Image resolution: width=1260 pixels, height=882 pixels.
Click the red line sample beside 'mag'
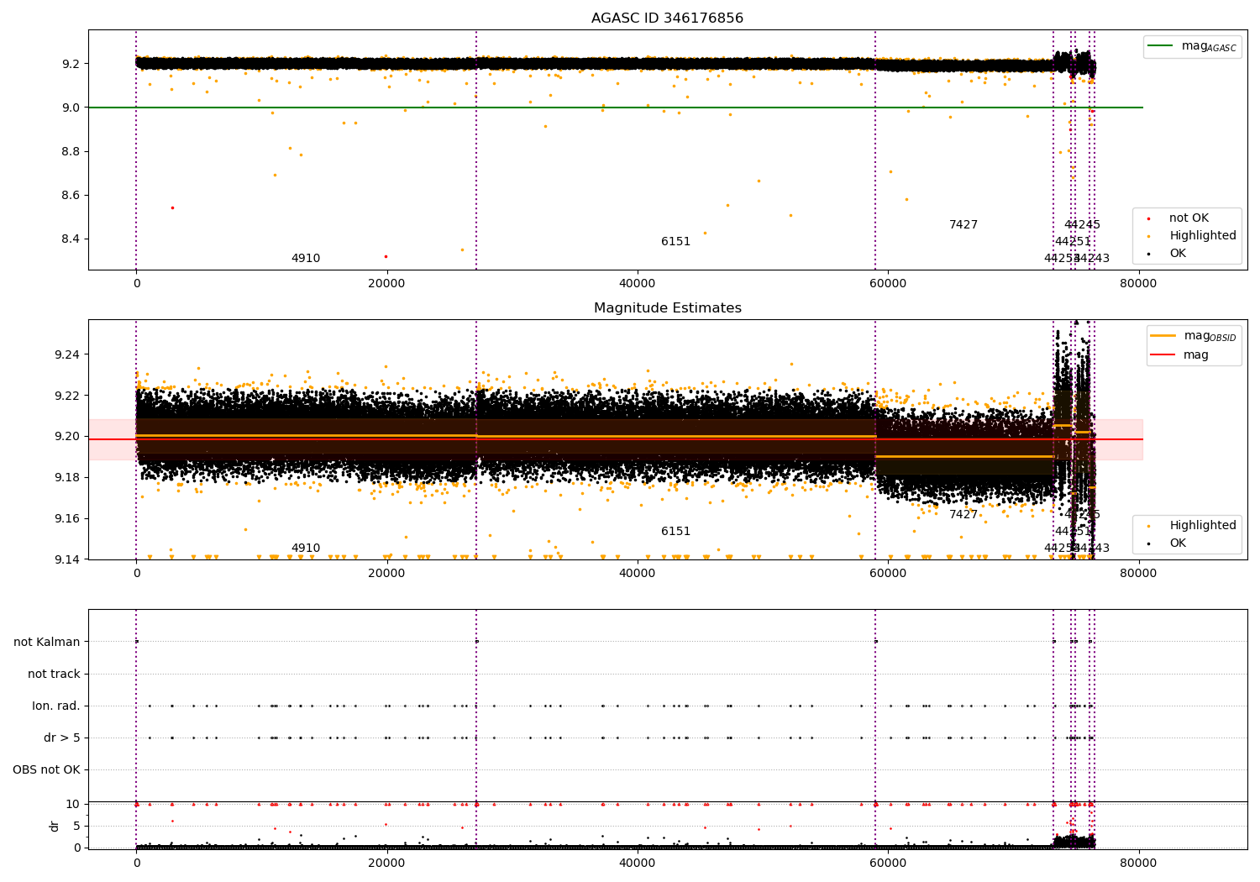pyautogui.click(x=1163, y=355)
